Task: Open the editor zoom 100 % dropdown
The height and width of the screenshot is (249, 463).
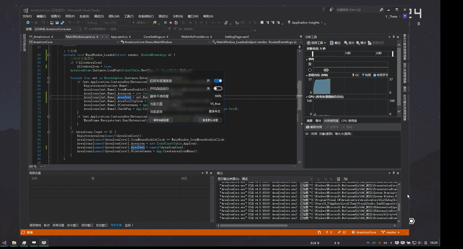Action: 35,166
